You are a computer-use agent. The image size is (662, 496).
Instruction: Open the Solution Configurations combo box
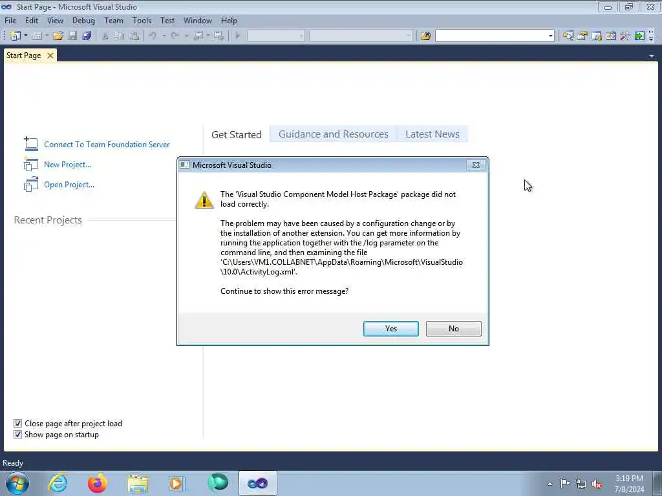point(275,36)
